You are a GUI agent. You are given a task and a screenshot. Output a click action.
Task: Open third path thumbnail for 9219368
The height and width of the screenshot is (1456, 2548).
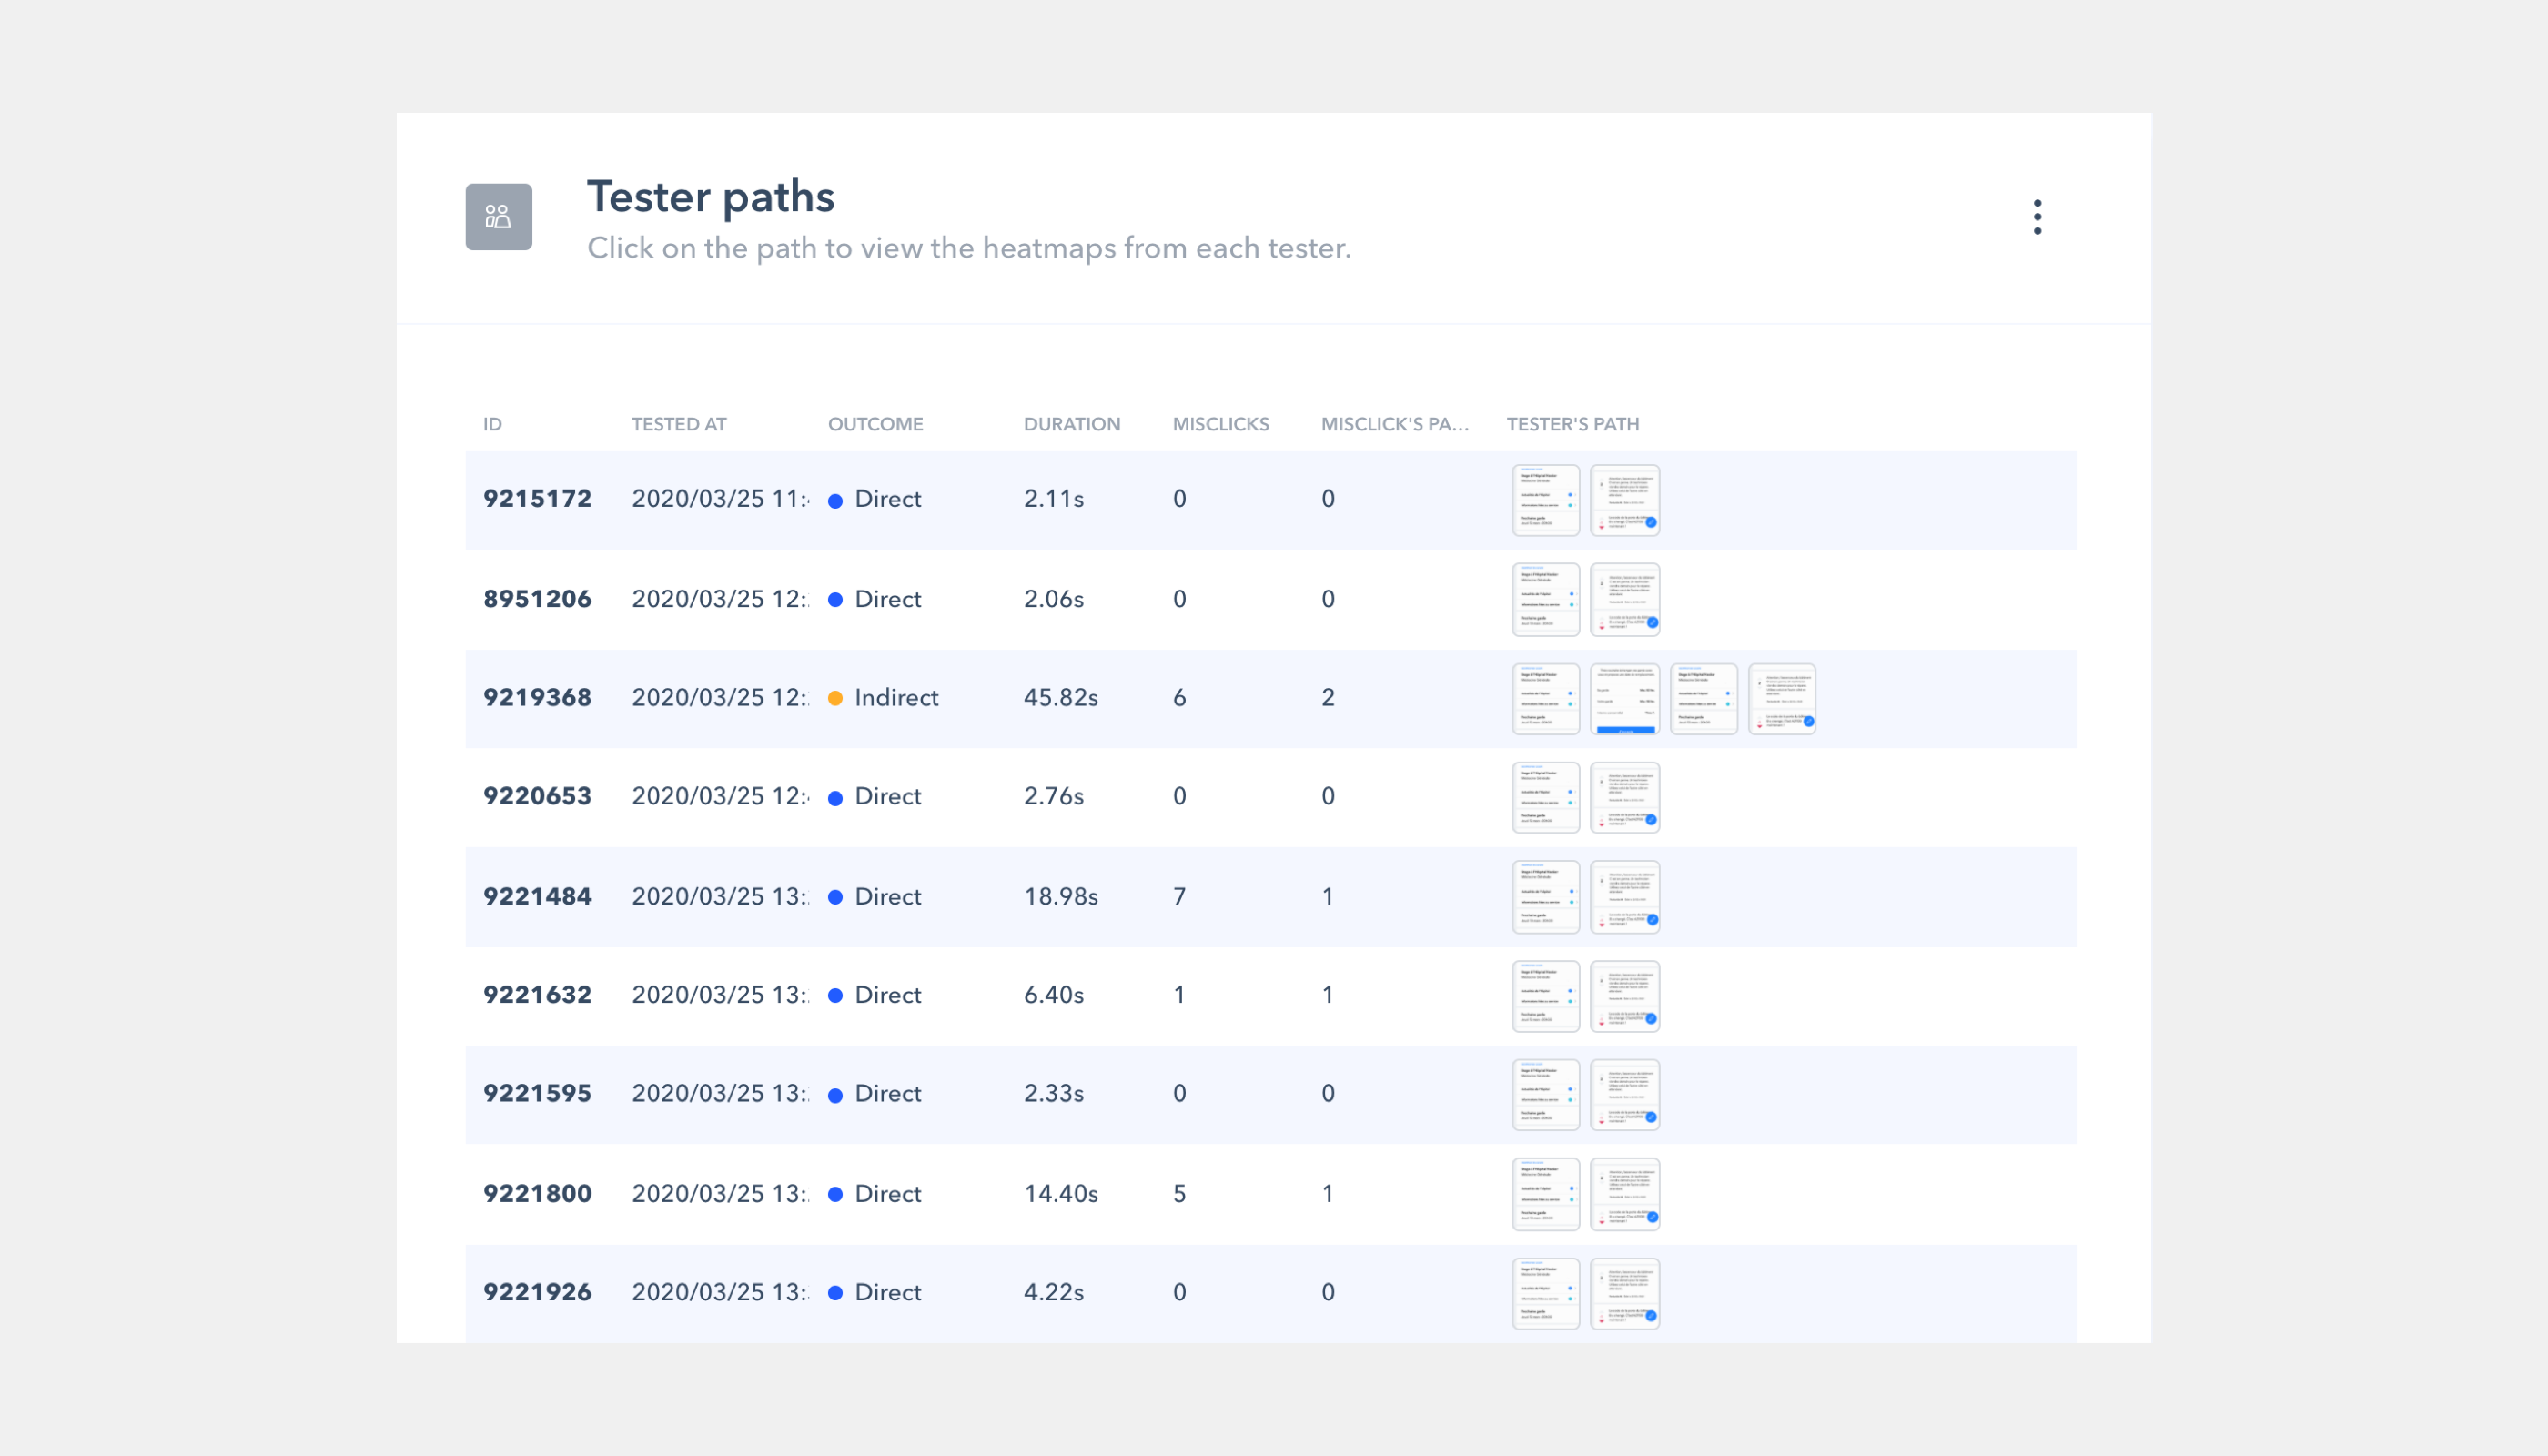tap(1703, 698)
